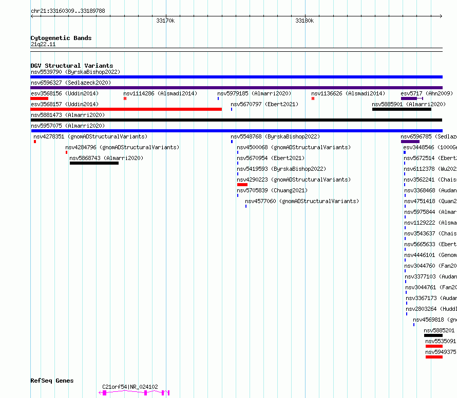Click the purple esv5717 Ahn2009 feature bar
Screen dimensions: 457x398
click(x=412, y=98)
